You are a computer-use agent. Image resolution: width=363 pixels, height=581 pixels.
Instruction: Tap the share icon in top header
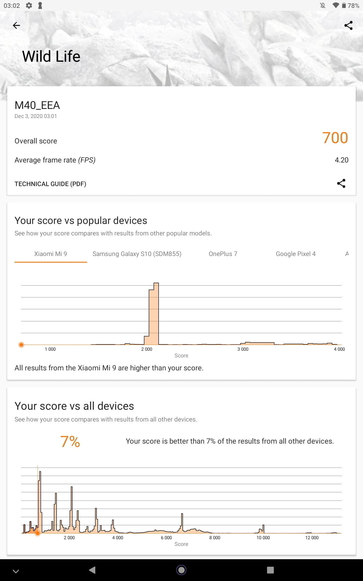click(x=348, y=25)
